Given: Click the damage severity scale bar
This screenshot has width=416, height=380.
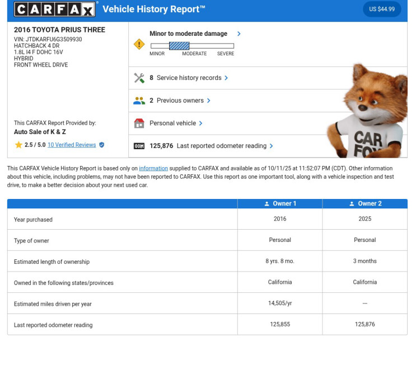Looking at the screenshot, I should click(191, 46).
